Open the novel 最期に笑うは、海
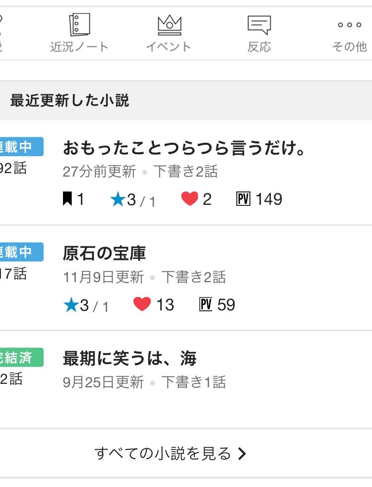 (129, 358)
